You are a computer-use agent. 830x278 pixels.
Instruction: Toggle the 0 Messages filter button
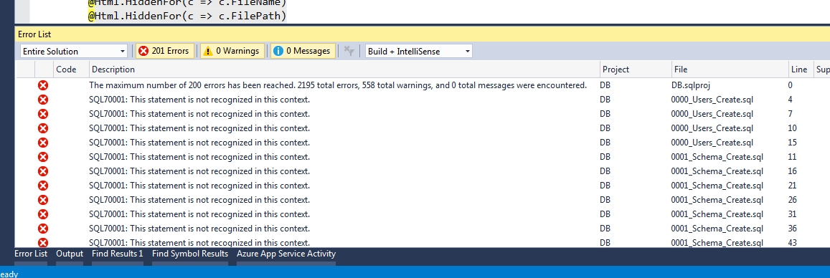pyautogui.click(x=303, y=51)
